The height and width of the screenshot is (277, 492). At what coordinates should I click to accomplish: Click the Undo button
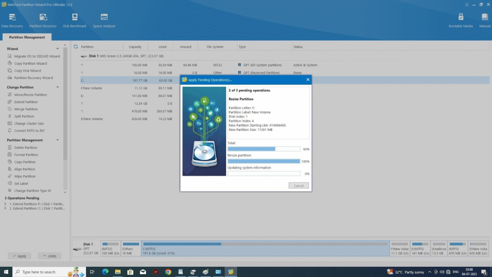tap(50, 256)
